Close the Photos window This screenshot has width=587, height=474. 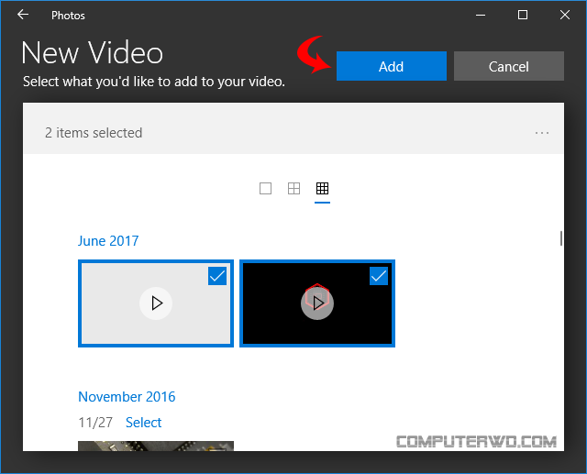pyautogui.click(x=565, y=15)
